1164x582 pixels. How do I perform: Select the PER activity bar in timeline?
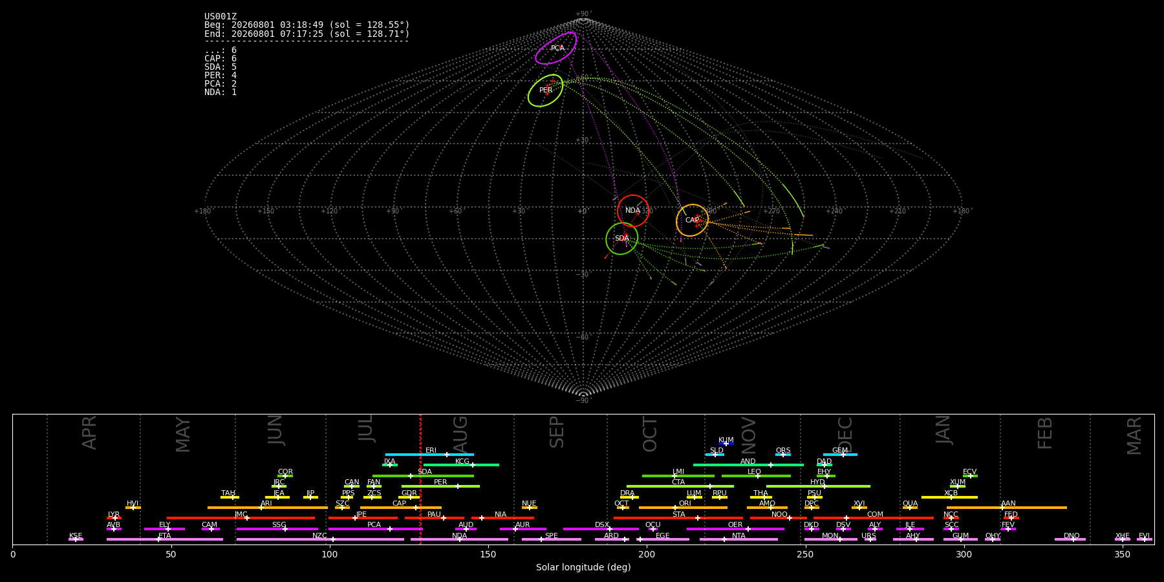pyautogui.click(x=440, y=486)
